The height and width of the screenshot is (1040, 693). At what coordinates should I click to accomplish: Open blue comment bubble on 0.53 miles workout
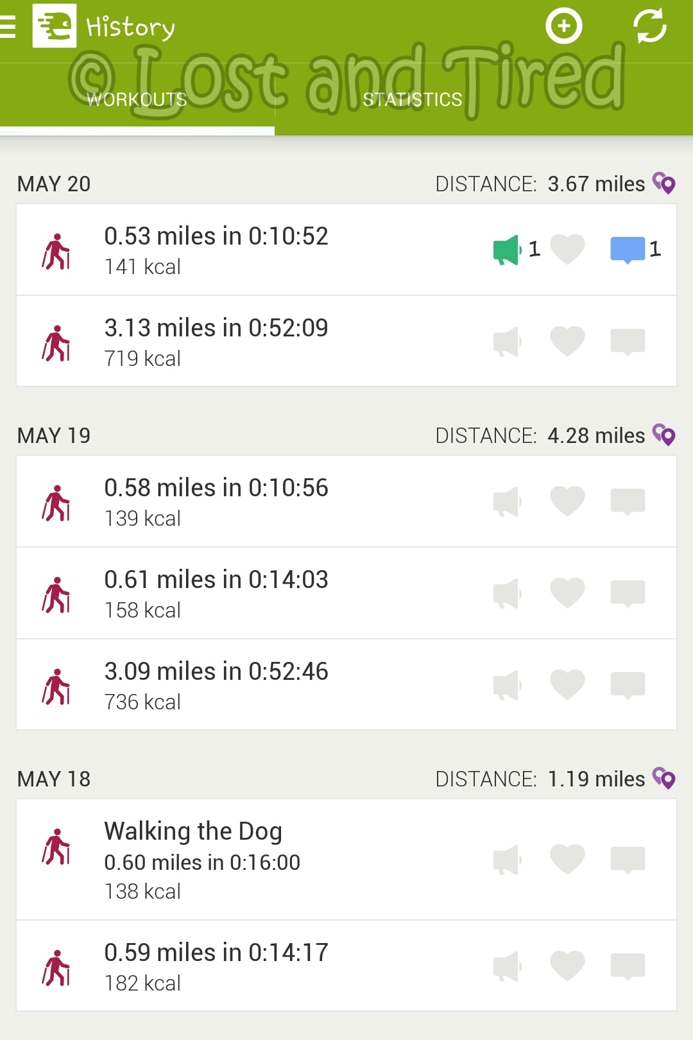click(628, 250)
